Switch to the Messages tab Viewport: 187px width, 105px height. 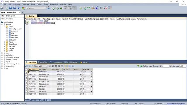click(x=56, y=62)
